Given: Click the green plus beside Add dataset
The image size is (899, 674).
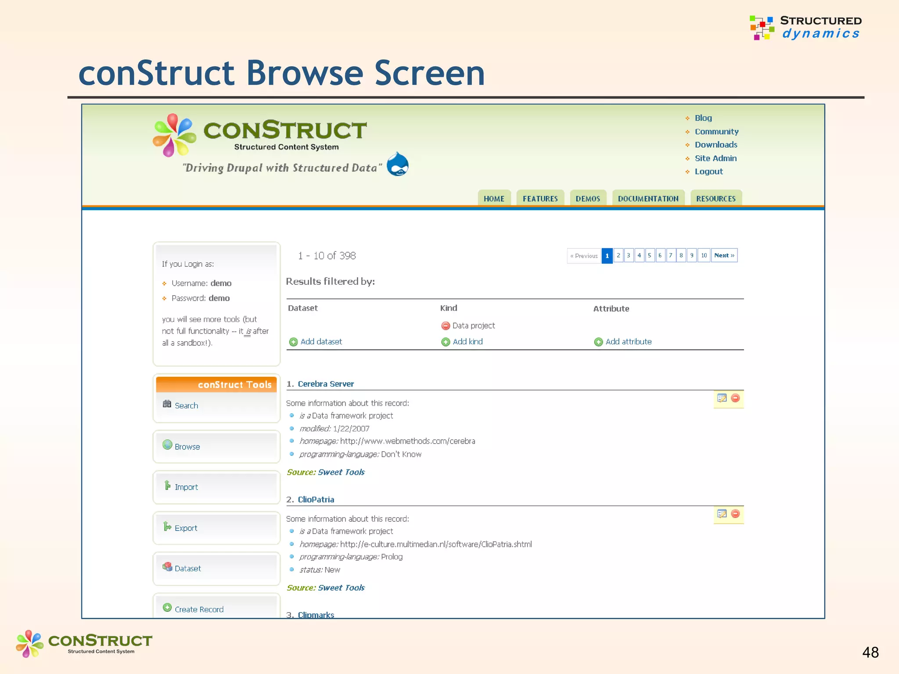Looking at the screenshot, I should click(x=294, y=342).
